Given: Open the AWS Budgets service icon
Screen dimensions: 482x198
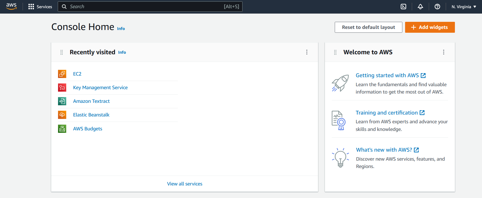Looking at the screenshot, I should [62, 128].
